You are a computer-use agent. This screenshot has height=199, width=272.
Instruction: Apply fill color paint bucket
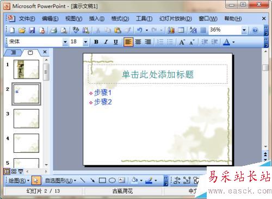[134, 181]
